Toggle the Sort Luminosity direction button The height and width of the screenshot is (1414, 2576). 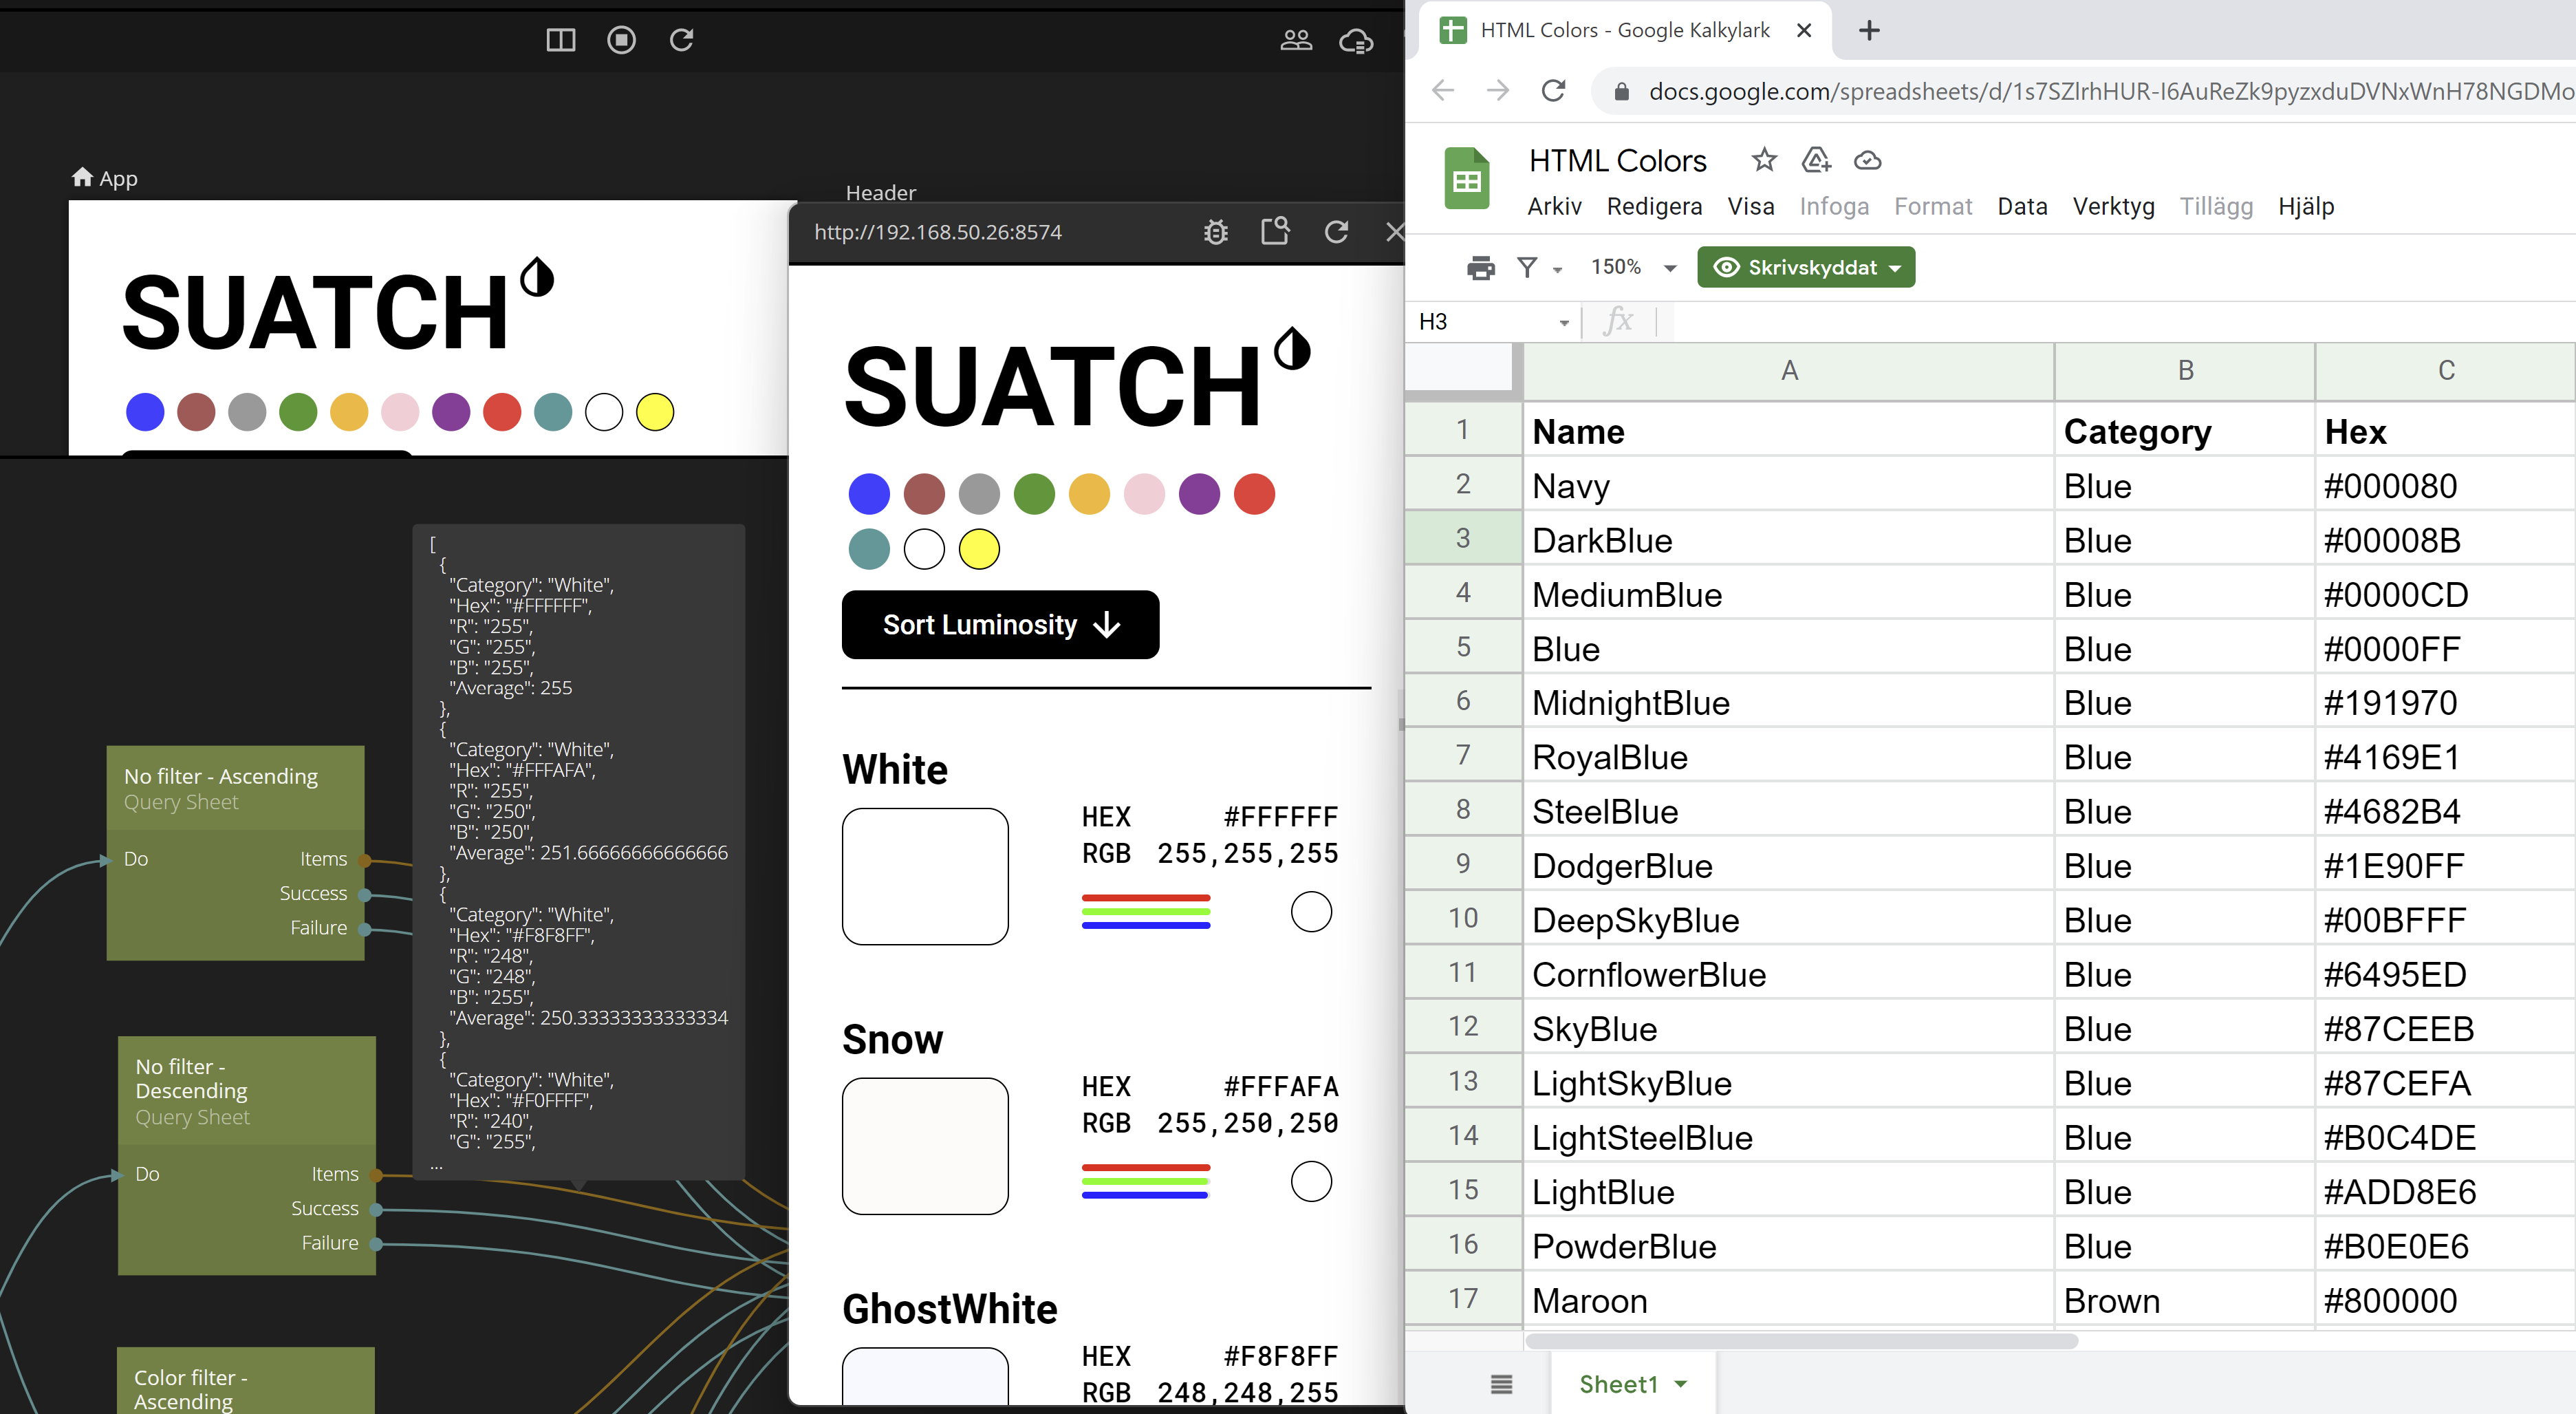coord(1000,625)
